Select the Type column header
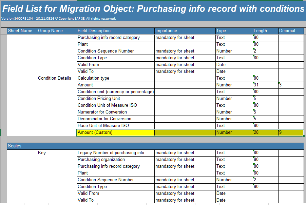This screenshot has width=306, height=205. tap(234, 31)
